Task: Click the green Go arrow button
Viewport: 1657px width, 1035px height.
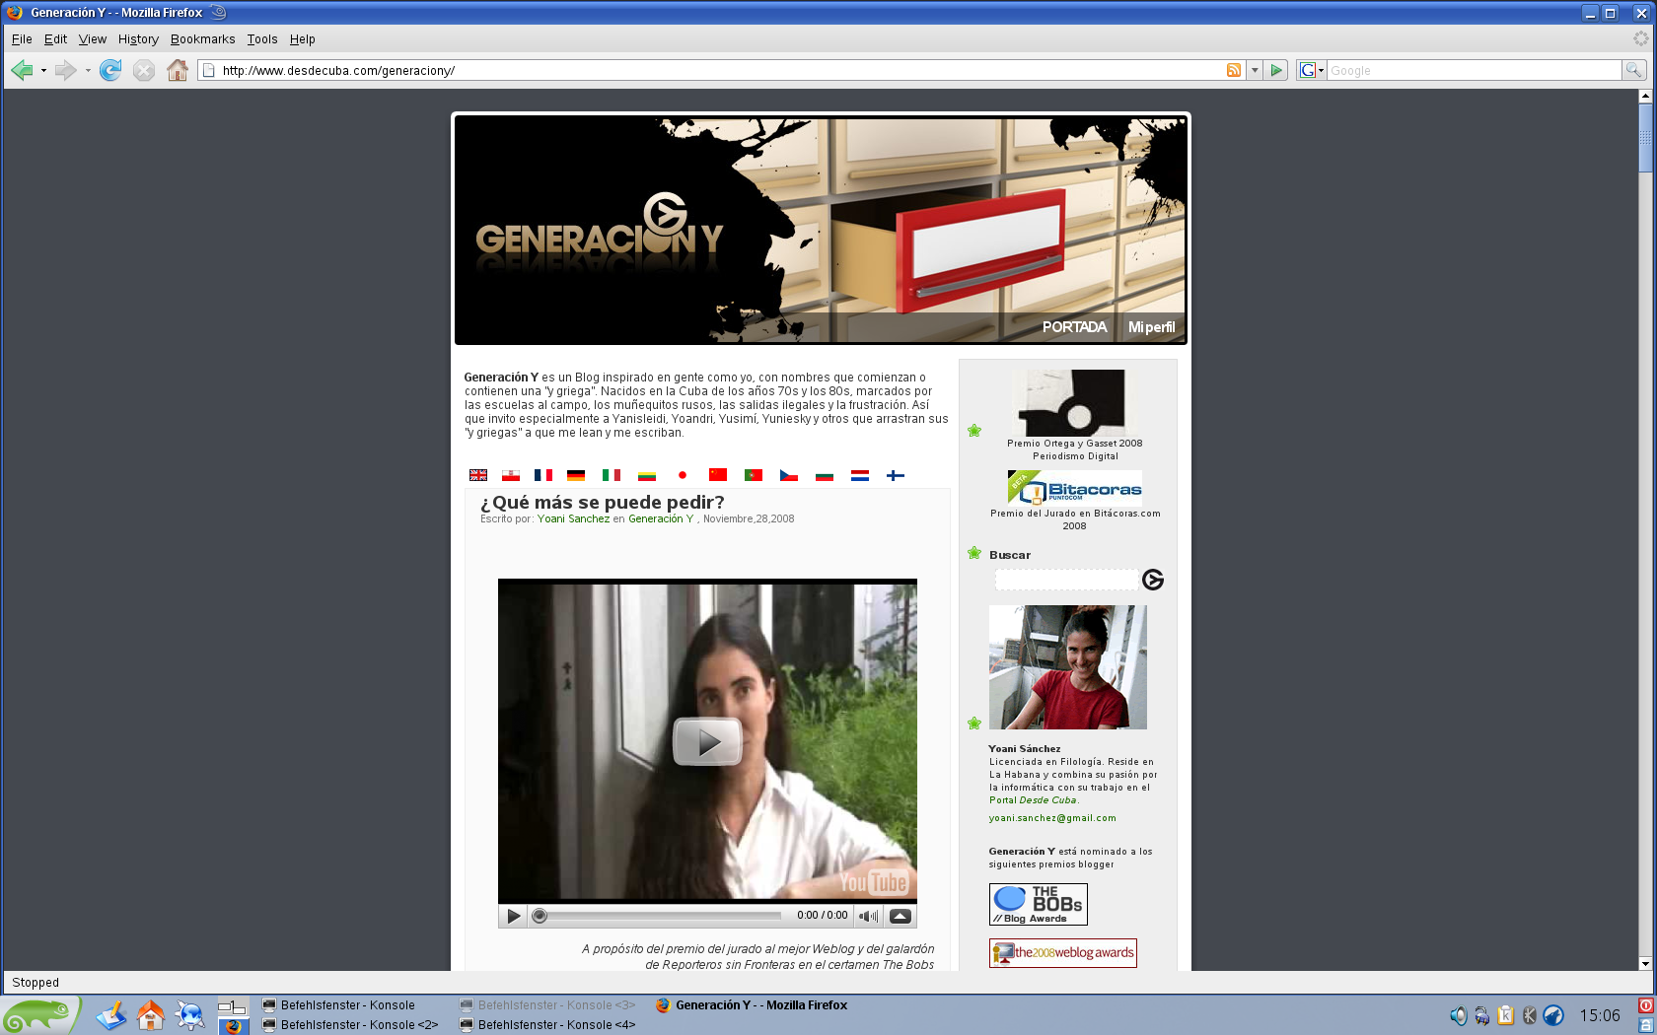Action: click(1277, 70)
